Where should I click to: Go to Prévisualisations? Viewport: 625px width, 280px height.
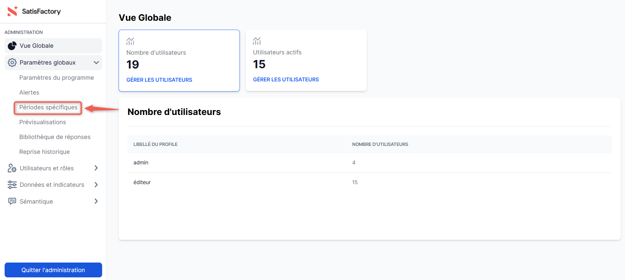(x=43, y=122)
